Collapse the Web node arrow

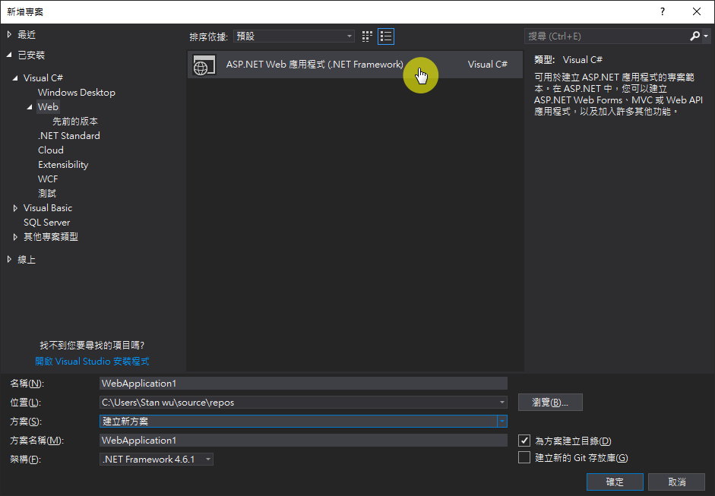(30, 107)
